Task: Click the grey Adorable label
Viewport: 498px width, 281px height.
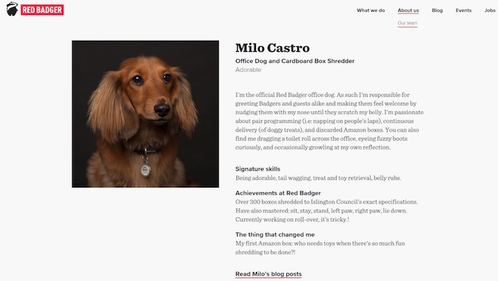Action: click(248, 70)
